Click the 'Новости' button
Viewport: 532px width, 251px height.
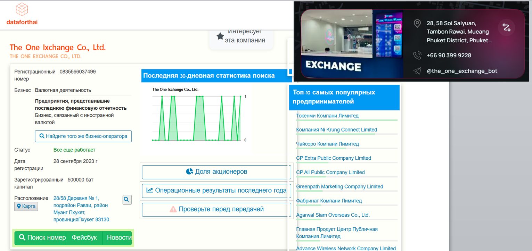tap(117, 238)
